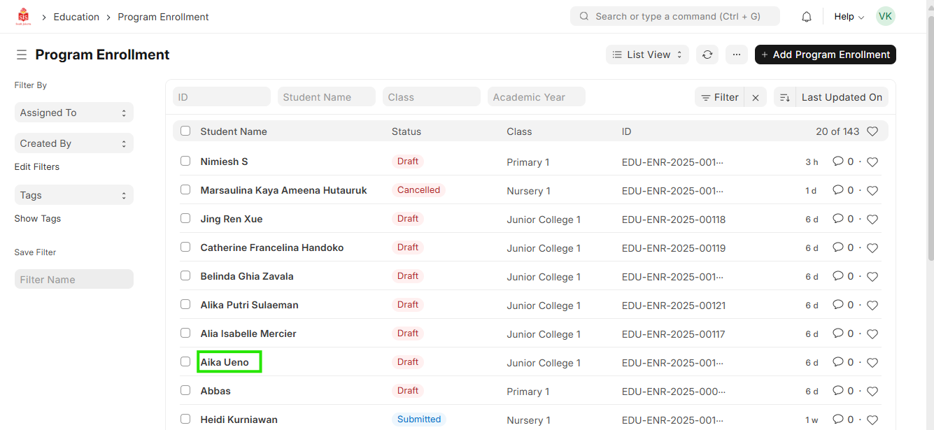Open the List View switcher dropdown

[x=647, y=55]
